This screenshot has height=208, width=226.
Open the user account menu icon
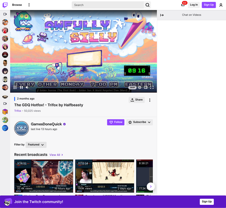221,5
